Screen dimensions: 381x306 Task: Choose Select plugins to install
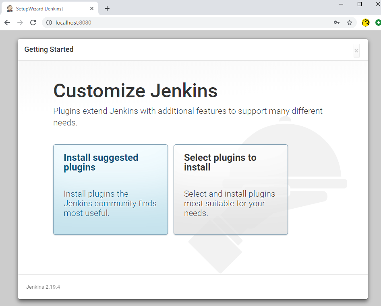230,189
